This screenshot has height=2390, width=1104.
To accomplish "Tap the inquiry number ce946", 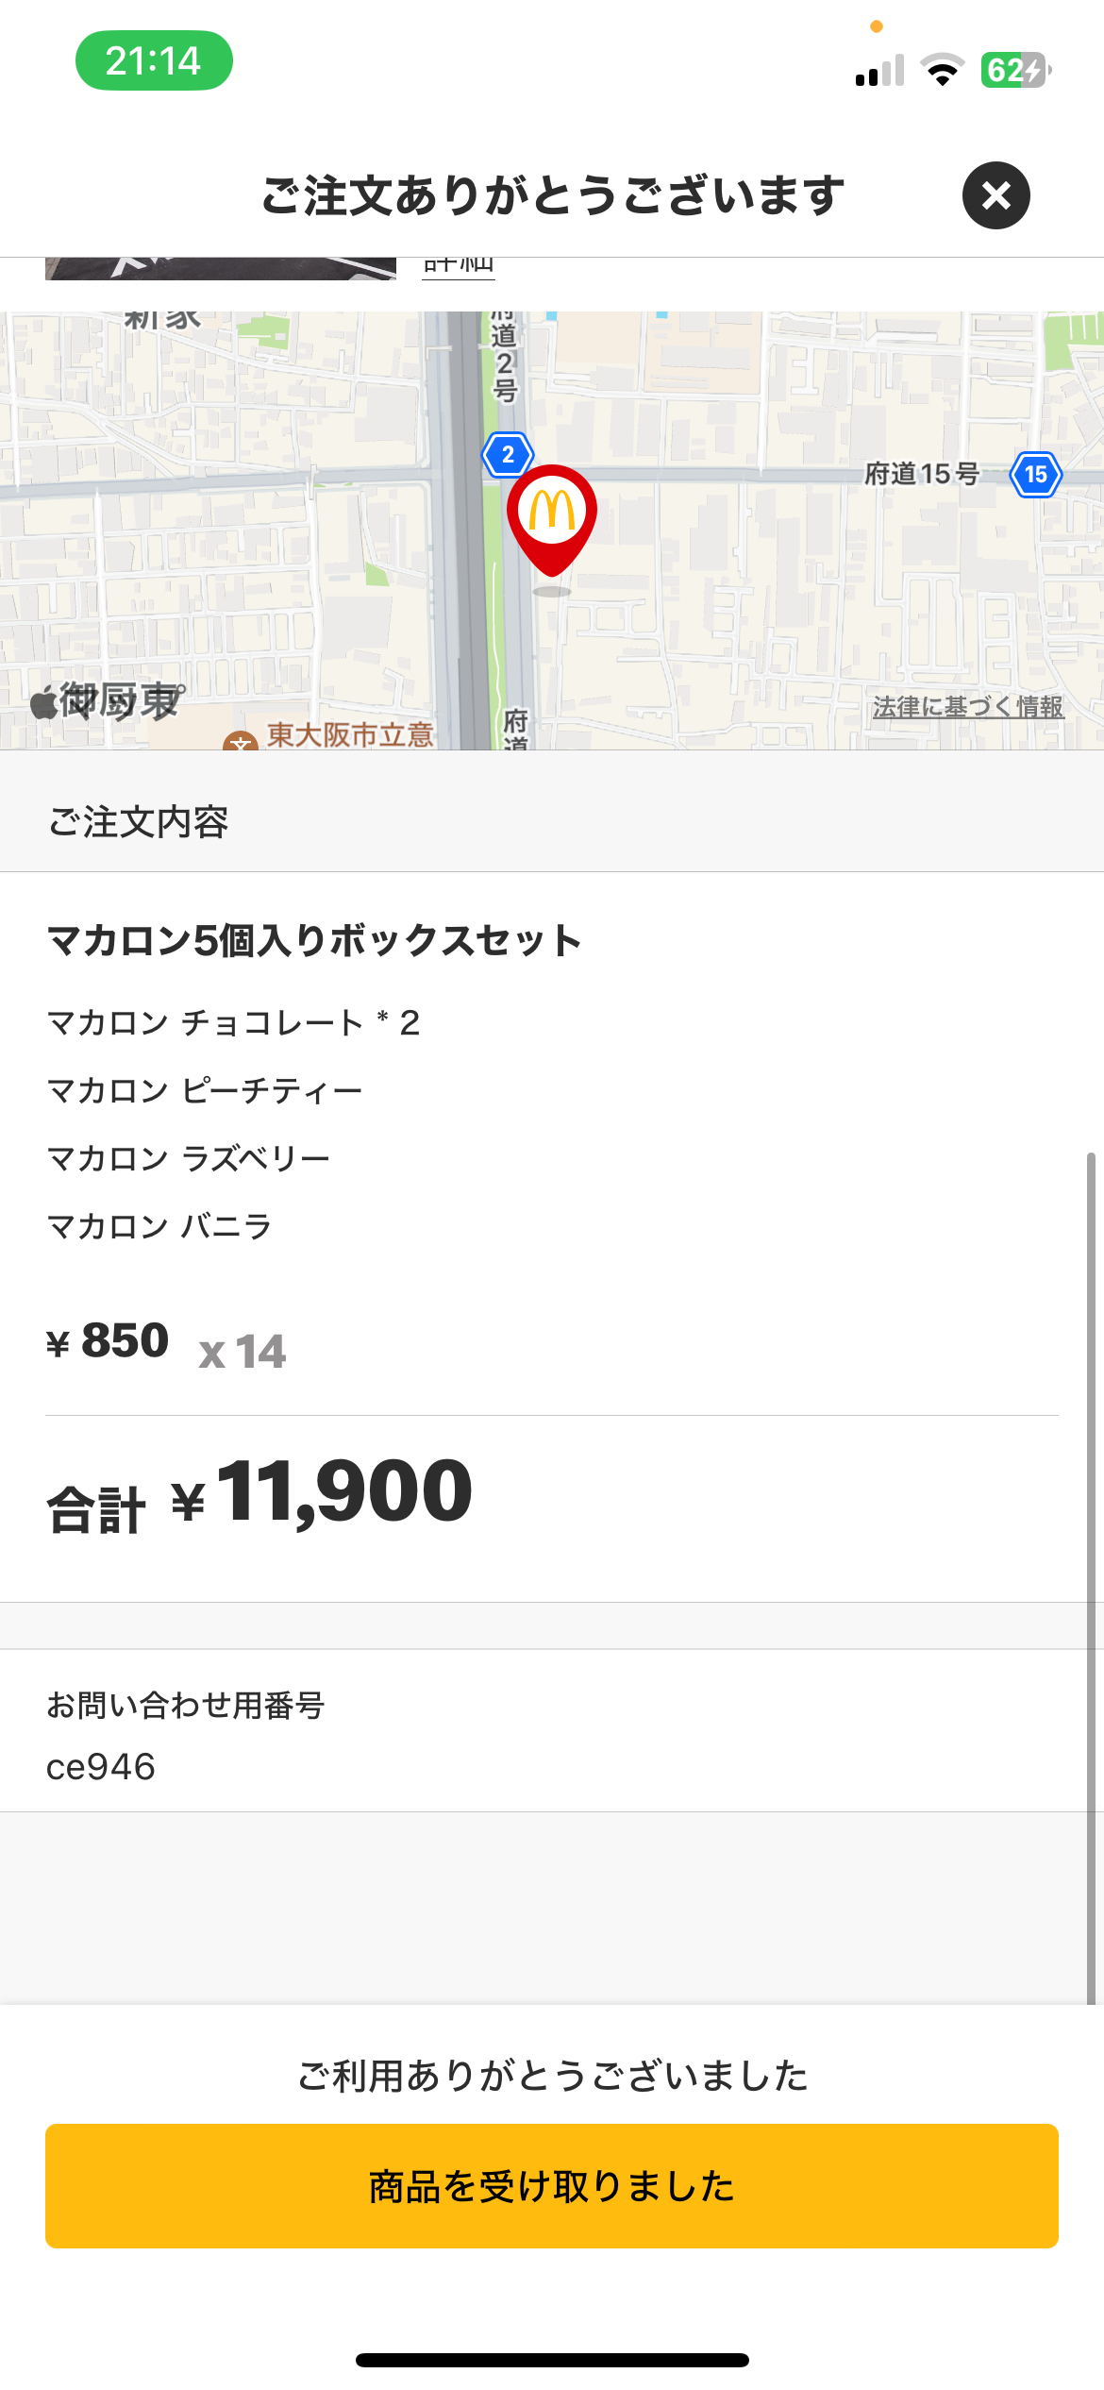I will pos(101,1767).
